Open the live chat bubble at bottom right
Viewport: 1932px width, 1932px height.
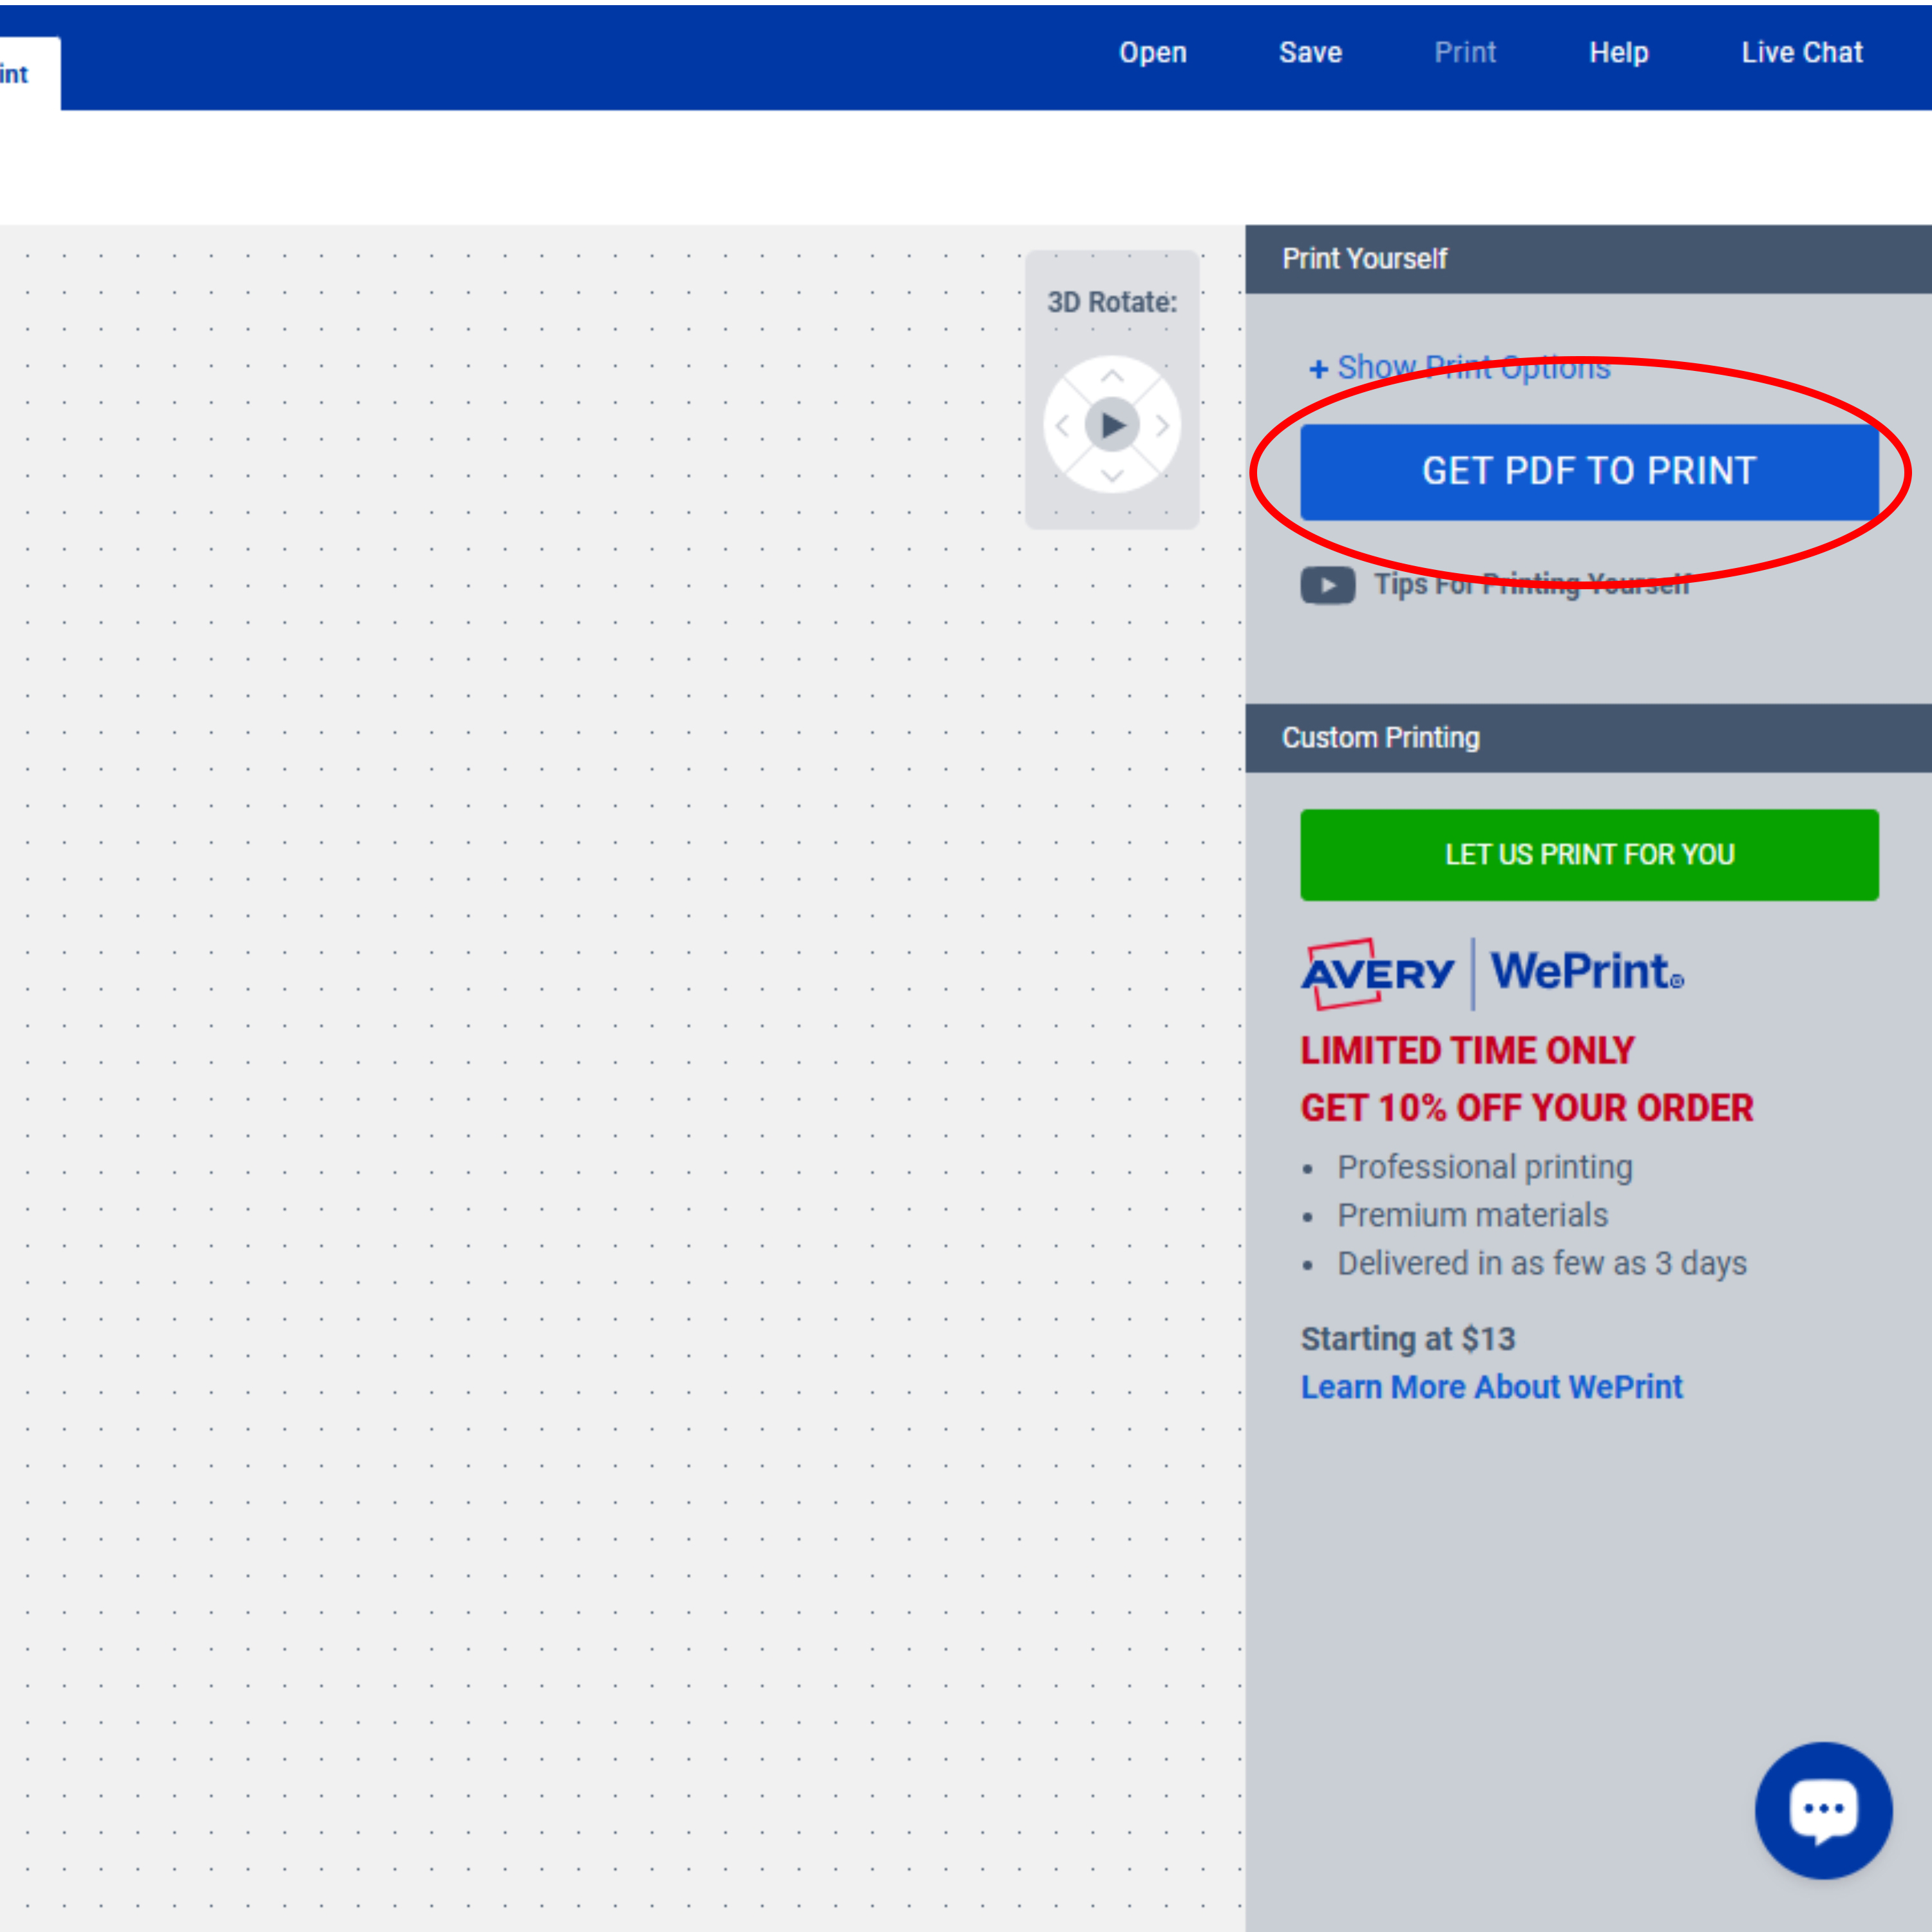click(1823, 1810)
